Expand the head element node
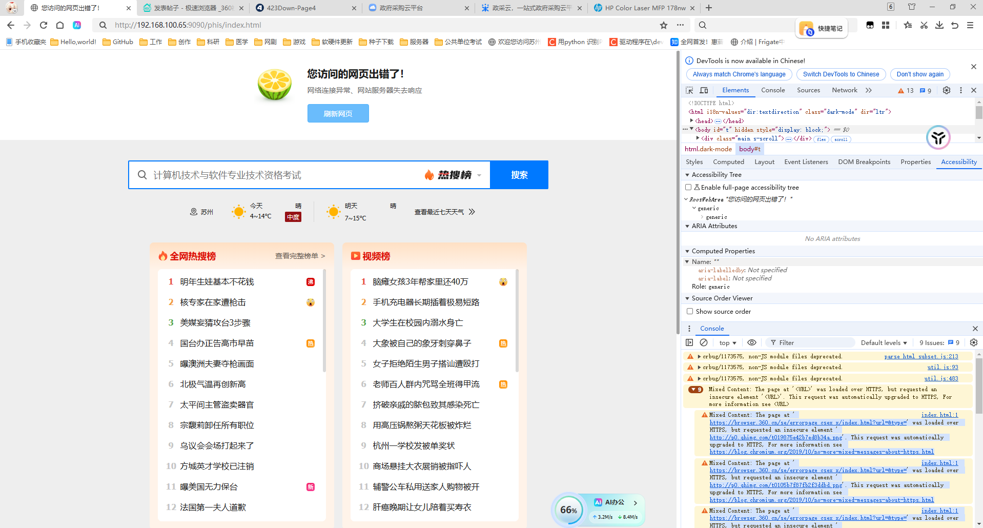983x528 pixels. point(692,121)
